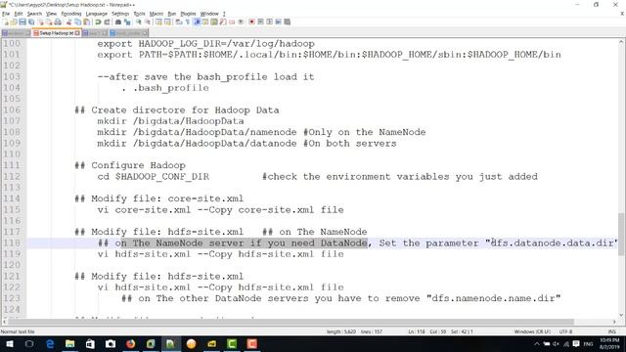Image resolution: width=626 pixels, height=352 pixels.
Task: Open the Search menu
Action: pyautogui.click(x=34, y=14)
